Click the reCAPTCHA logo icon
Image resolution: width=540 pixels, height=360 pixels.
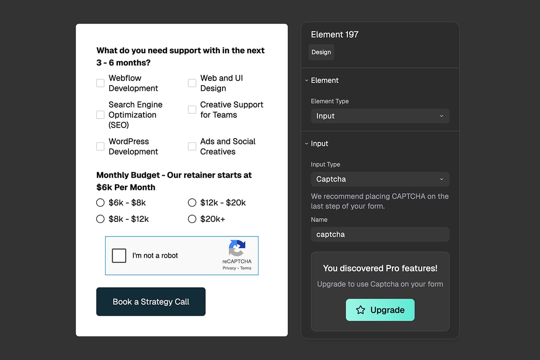click(x=237, y=249)
